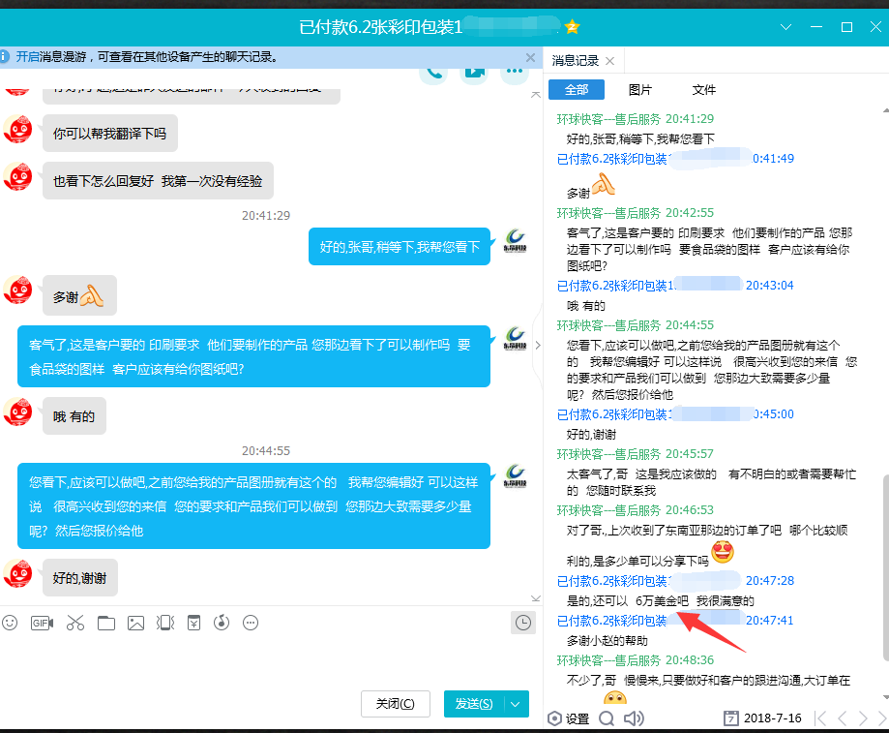889x733 pixels.
Task: Open the red packet (¥) panel
Action: coord(194,623)
